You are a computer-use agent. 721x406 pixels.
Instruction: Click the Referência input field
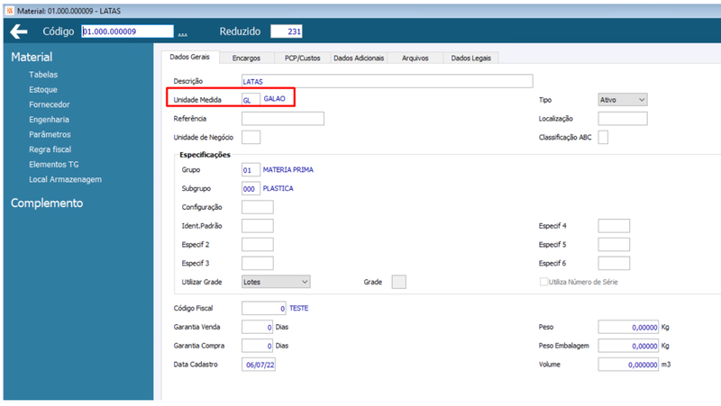[x=283, y=119]
